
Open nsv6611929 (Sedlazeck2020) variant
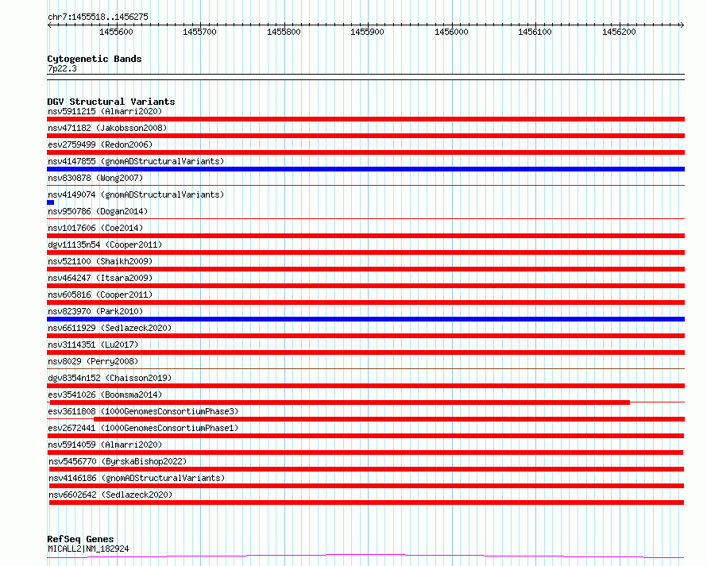coord(110,328)
